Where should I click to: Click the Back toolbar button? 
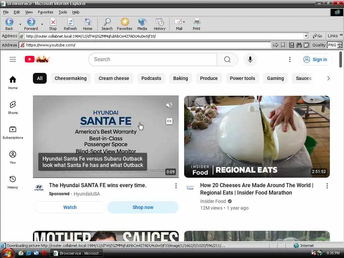[x=9, y=24]
